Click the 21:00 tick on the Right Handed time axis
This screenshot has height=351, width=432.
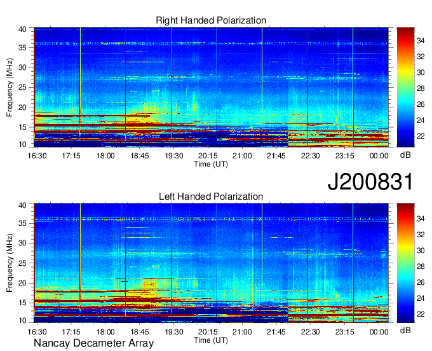pos(242,156)
